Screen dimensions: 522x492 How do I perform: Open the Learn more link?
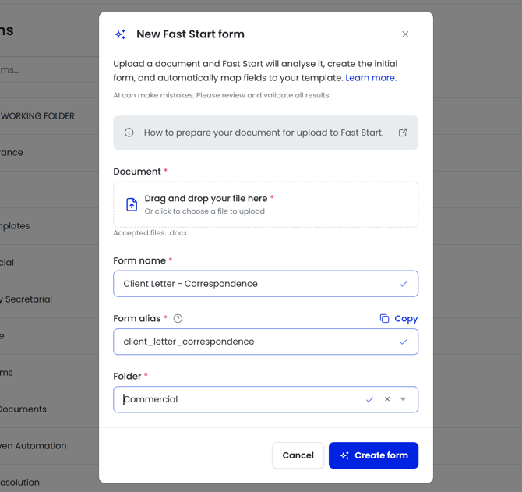coord(371,78)
